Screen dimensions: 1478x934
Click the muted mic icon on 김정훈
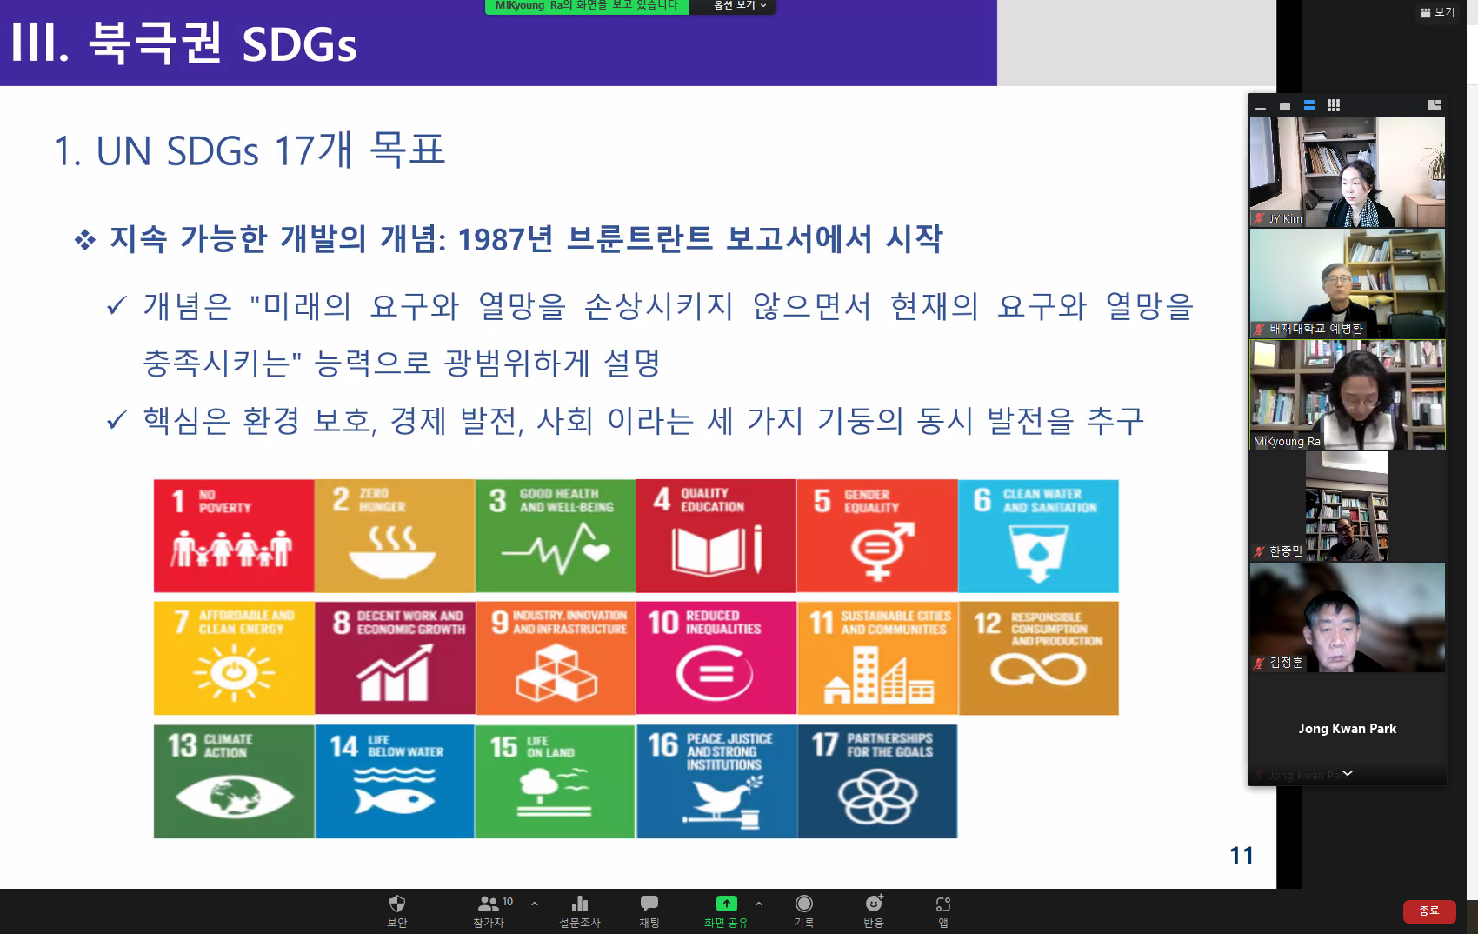coord(1259,663)
